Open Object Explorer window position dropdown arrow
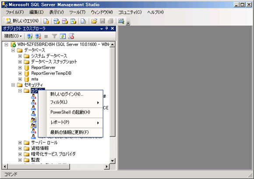This screenshot has height=179, width=254. coord(102,29)
